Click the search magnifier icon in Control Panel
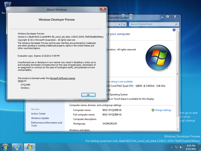The height and width of the screenshot is (151, 201). 177,24
